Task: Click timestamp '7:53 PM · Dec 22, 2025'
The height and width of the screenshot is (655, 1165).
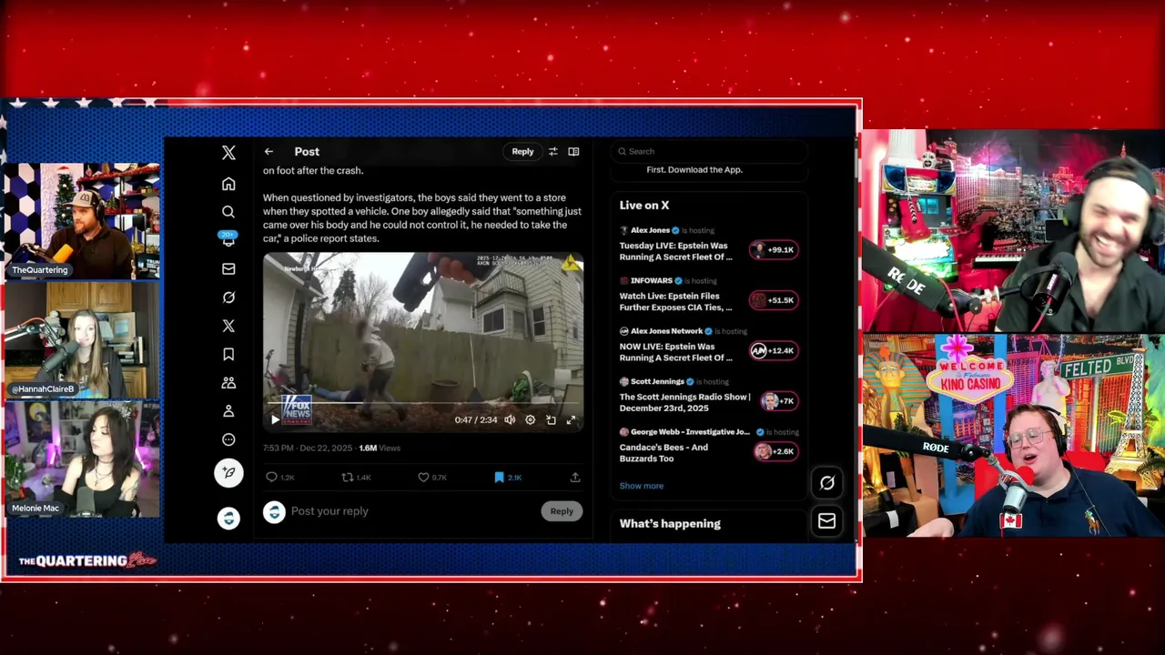Action: 308,448
